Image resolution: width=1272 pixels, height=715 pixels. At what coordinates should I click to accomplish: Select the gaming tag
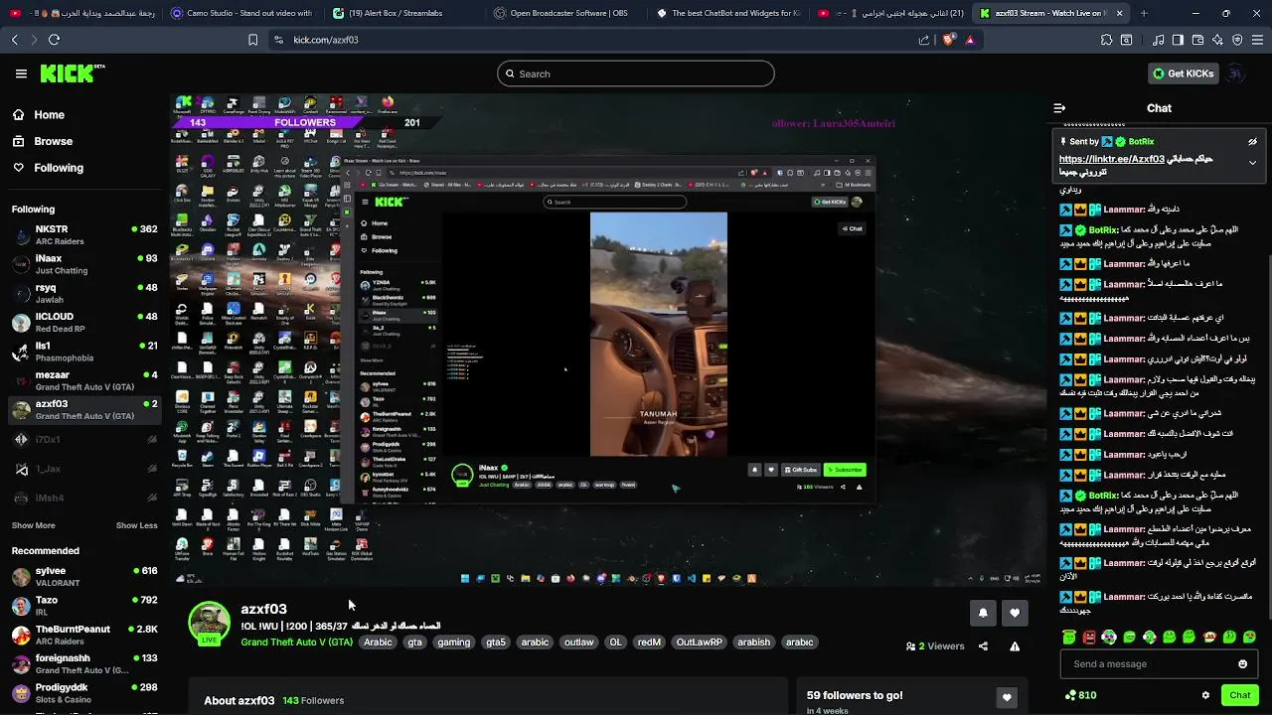click(453, 643)
